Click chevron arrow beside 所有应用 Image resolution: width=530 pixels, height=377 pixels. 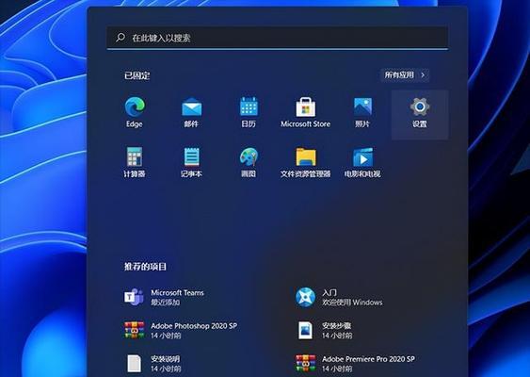[x=423, y=74]
